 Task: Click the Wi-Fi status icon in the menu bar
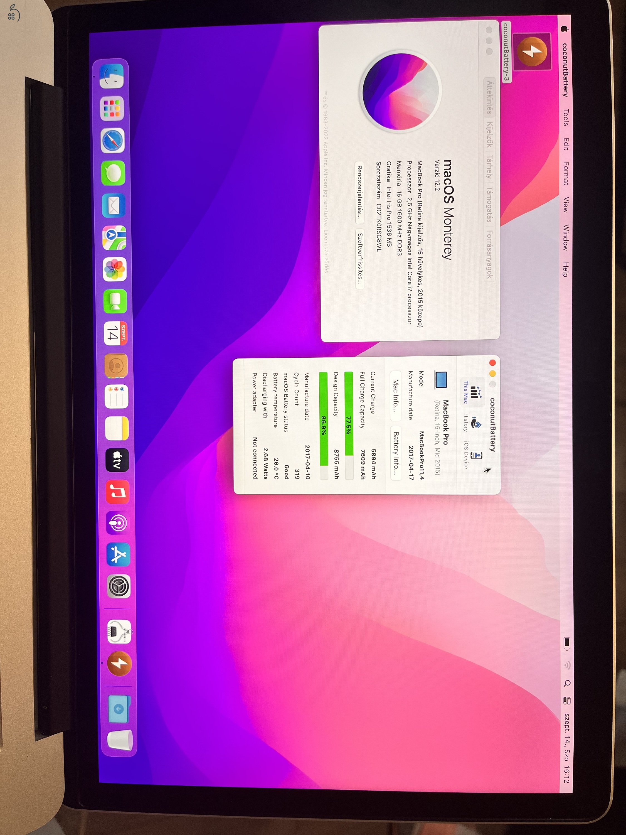567,665
